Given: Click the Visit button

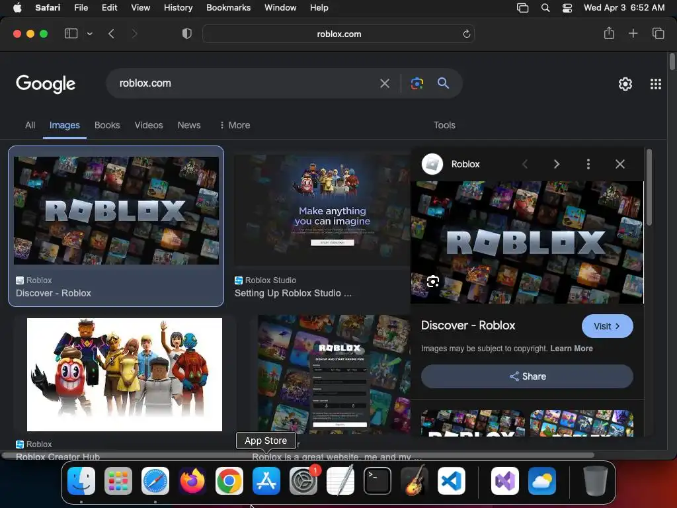Looking at the screenshot, I should tap(607, 326).
